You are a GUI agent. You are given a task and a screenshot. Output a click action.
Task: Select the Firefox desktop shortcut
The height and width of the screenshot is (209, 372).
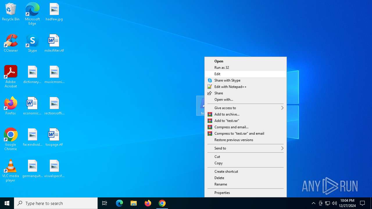tap(11, 106)
